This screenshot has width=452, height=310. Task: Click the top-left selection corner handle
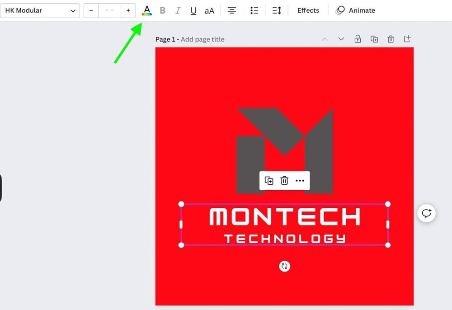click(x=181, y=204)
